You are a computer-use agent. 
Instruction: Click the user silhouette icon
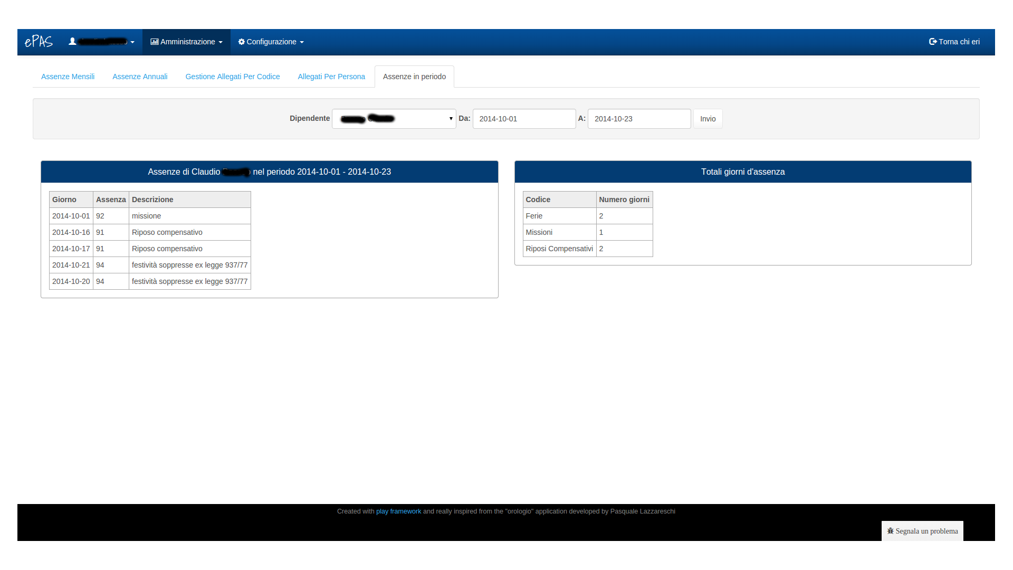click(72, 41)
